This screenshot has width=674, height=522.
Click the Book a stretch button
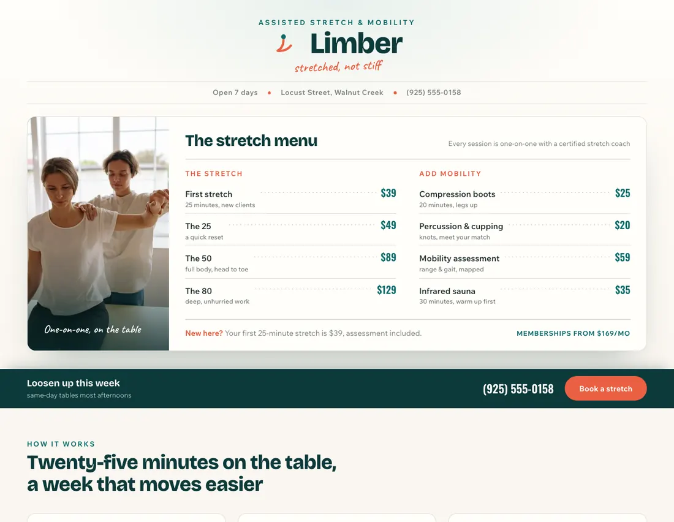pyautogui.click(x=605, y=388)
